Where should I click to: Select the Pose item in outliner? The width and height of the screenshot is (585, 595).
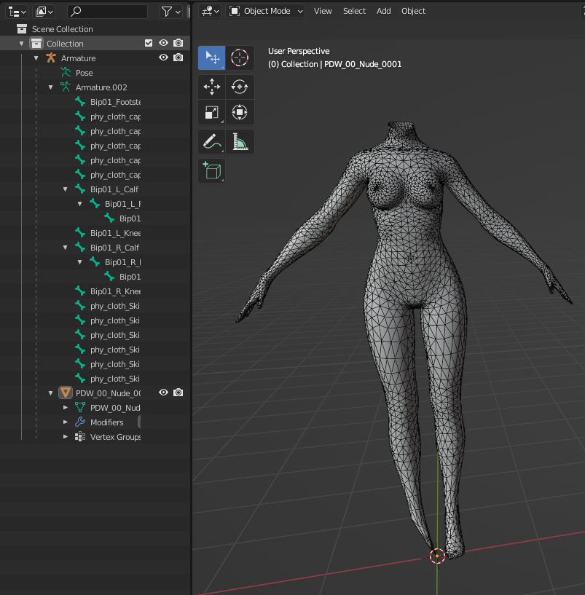pos(84,73)
